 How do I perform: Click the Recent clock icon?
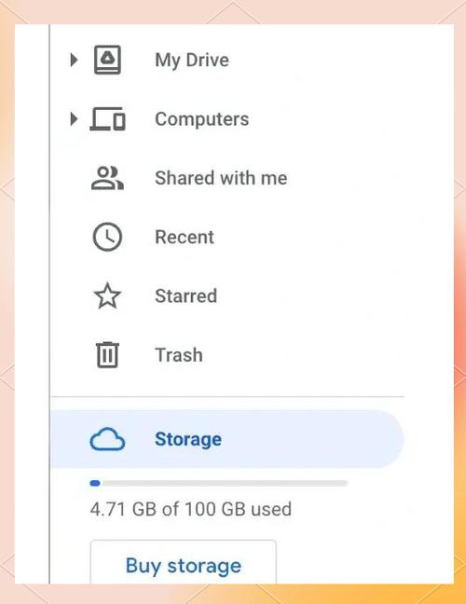[x=107, y=237]
